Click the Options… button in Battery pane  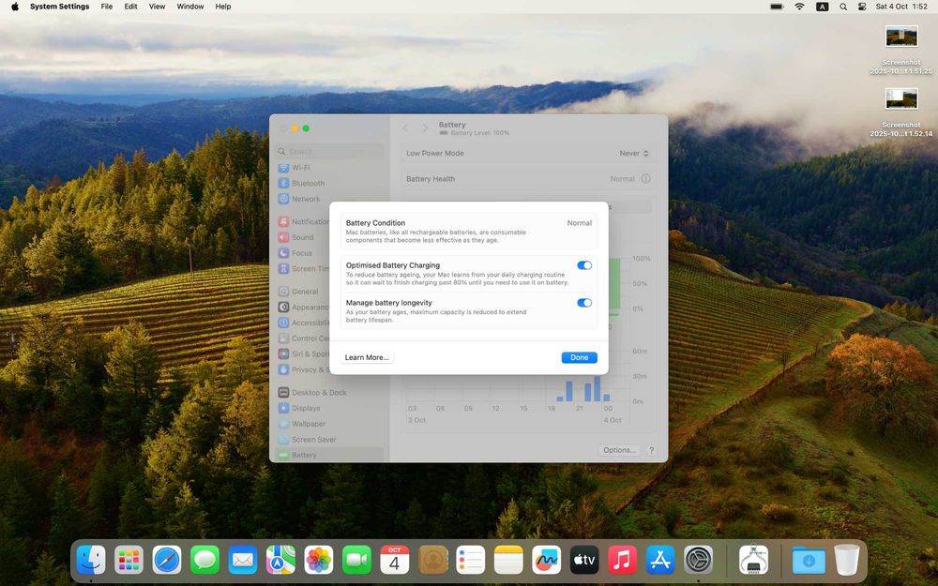click(x=618, y=450)
